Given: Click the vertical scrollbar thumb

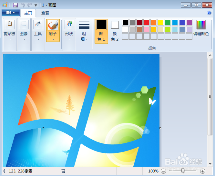Looking at the screenshot, I should [210, 97].
